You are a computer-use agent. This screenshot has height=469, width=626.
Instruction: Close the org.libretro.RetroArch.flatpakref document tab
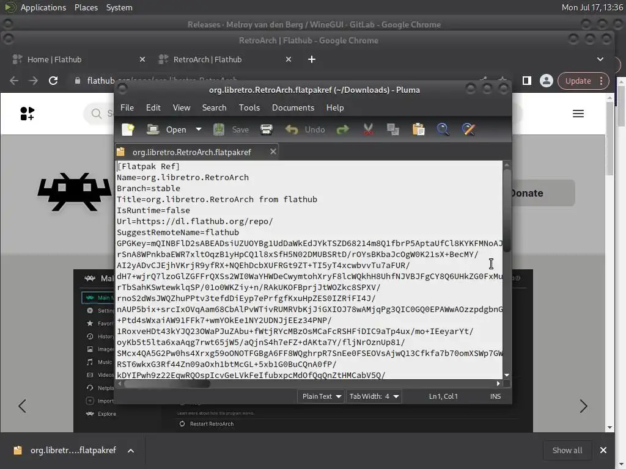click(x=273, y=151)
